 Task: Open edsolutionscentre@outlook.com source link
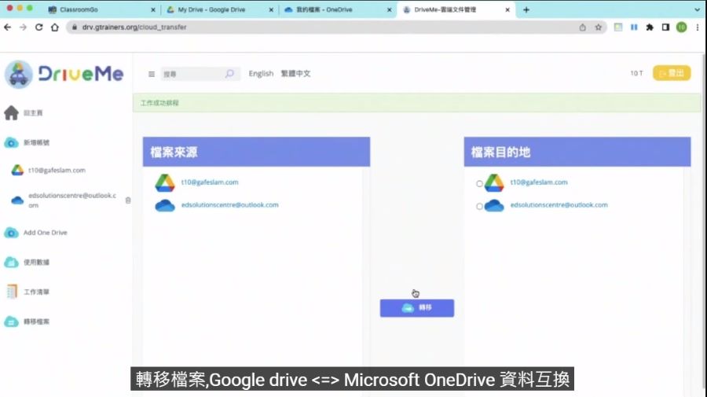pos(230,205)
